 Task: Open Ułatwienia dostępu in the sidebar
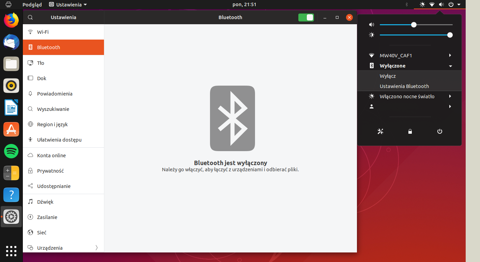coord(63,140)
